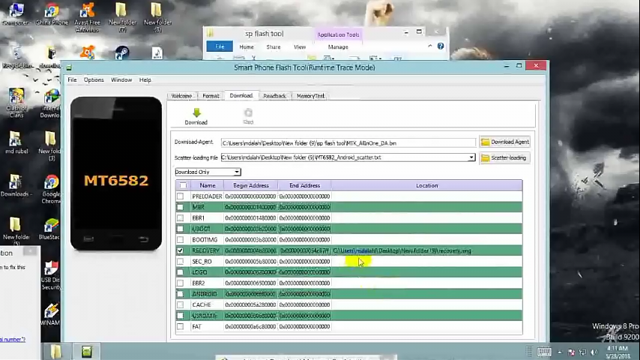The width and height of the screenshot is (640, 360).
Task: Open SP Flash Tool from the taskbar
Action: pyautogui.click(x=86, y=352)
